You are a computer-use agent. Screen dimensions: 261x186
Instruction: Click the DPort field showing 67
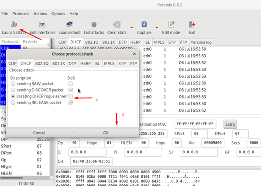240,133
